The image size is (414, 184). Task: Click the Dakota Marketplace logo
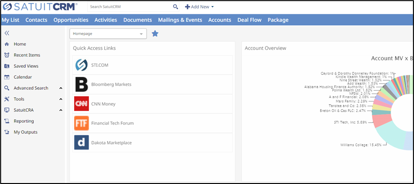[81, 142]
